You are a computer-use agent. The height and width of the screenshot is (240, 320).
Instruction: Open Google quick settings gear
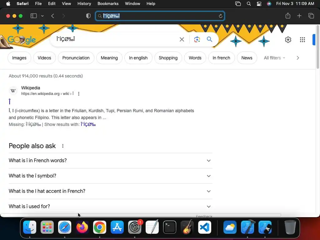[288, 40]
